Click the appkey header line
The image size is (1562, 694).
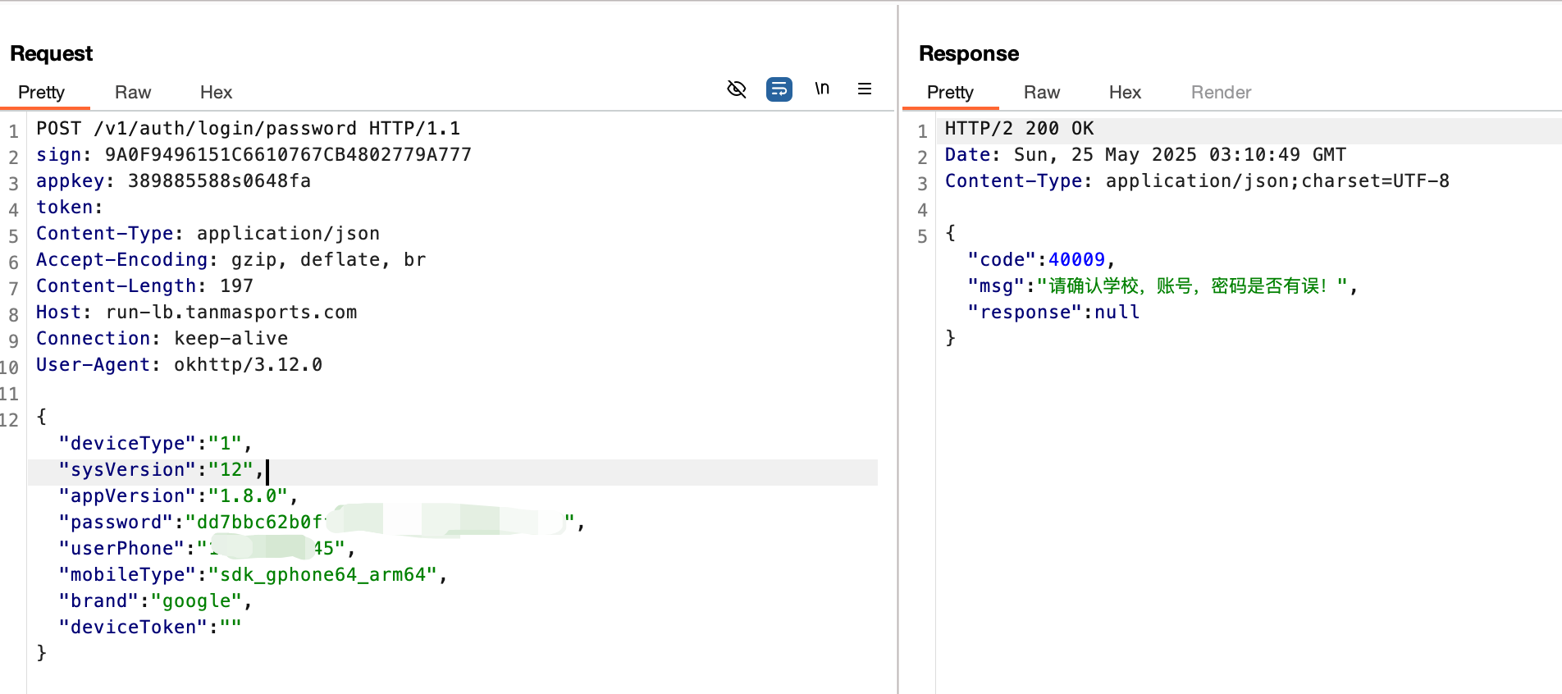coord(173,181)
